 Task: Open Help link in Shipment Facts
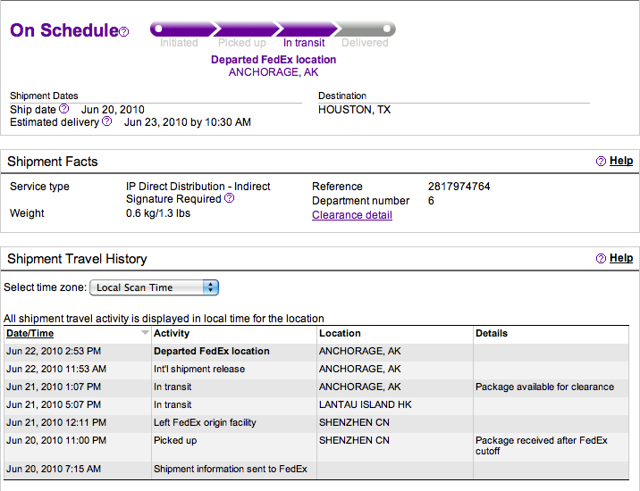pyautogui.click(x=621, y=161)
